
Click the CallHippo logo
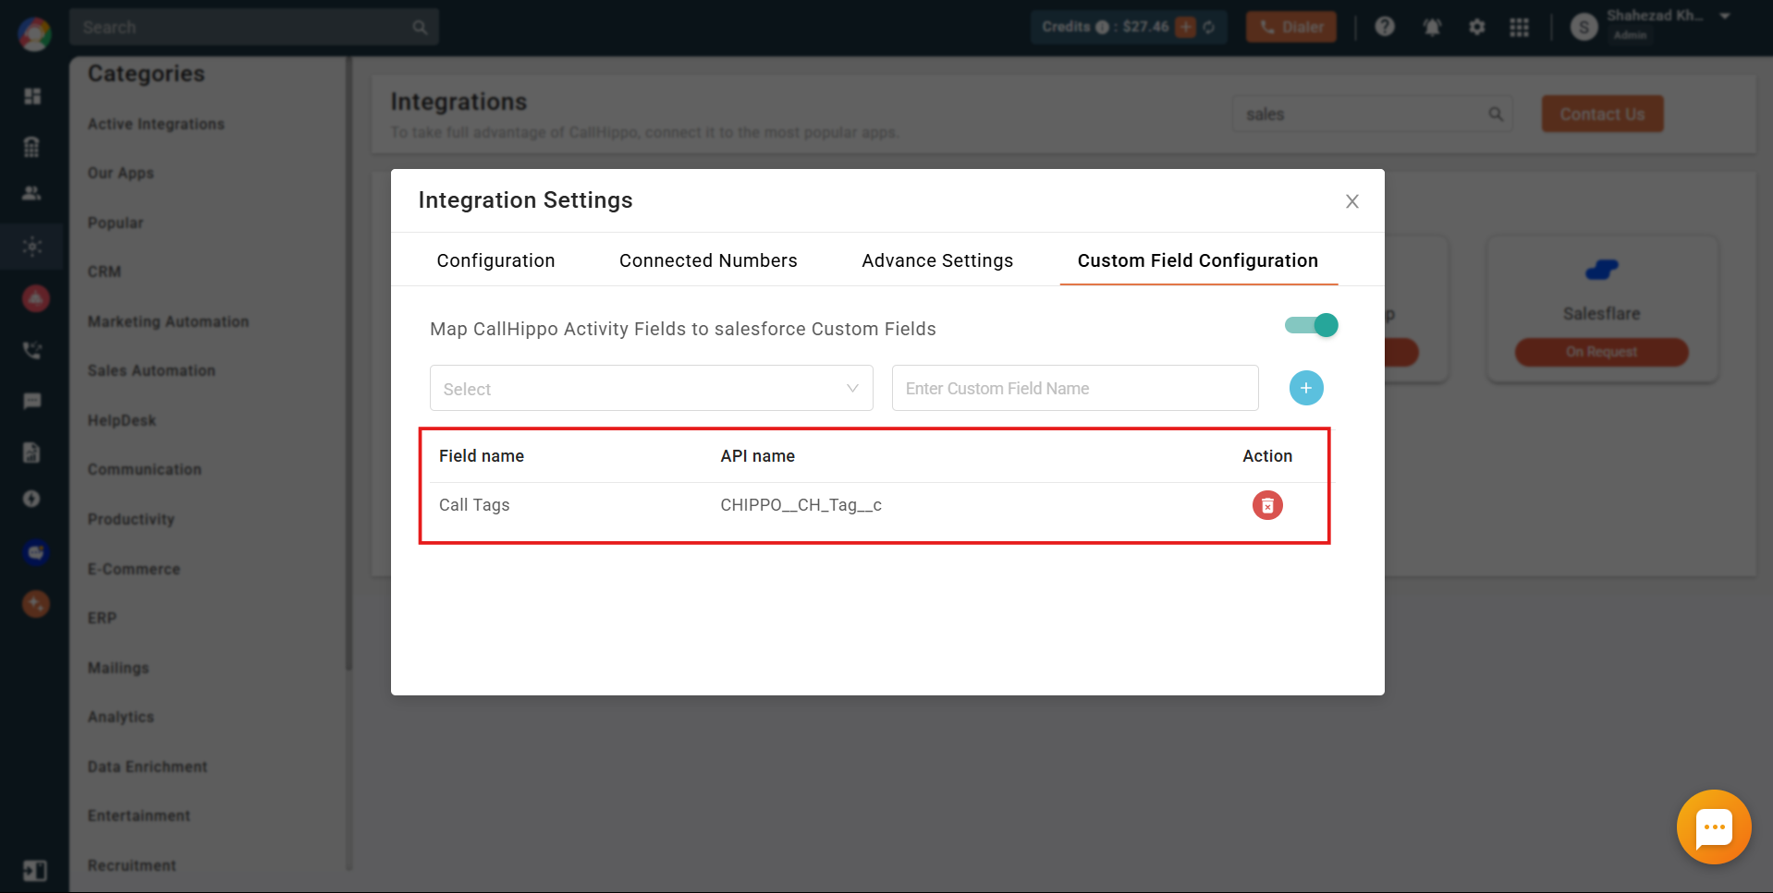tap(34, 33)
